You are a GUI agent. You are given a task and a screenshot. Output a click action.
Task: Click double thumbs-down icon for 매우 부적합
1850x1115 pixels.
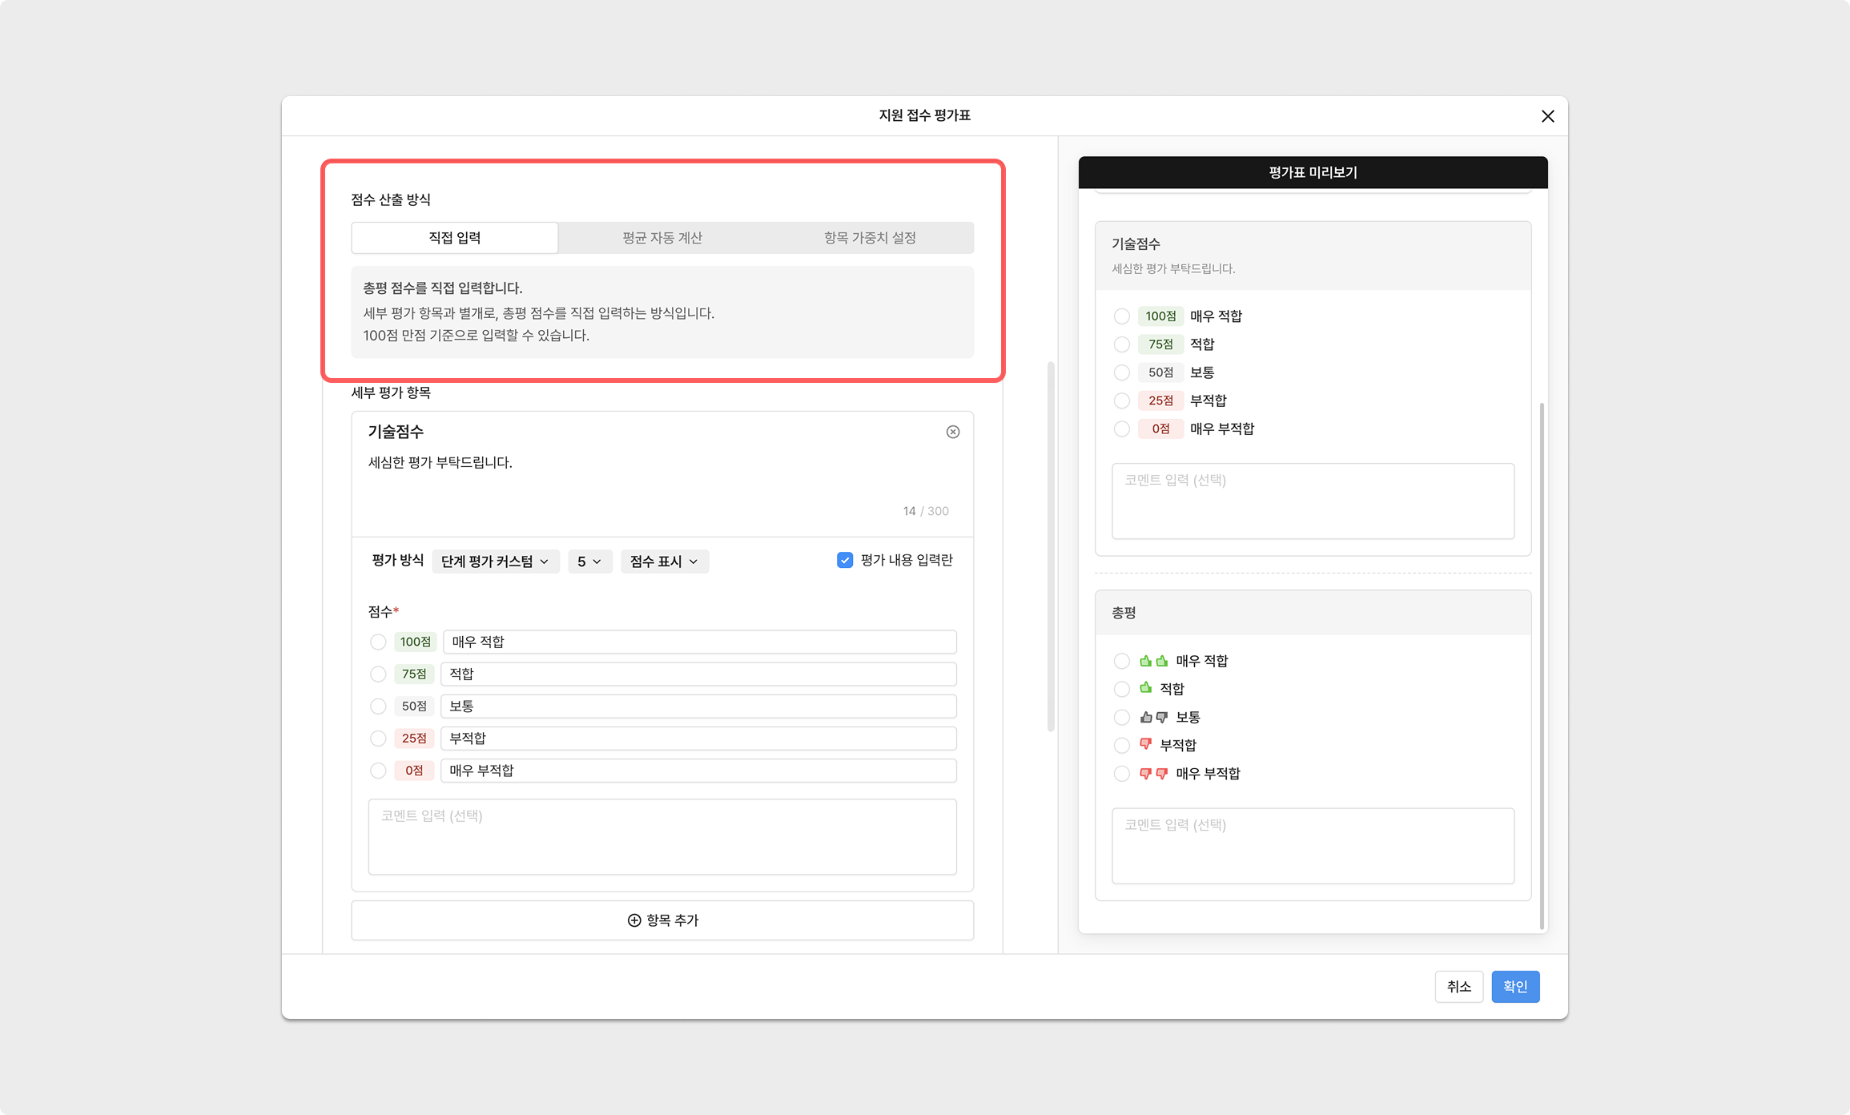click(x=1153, y=773)
